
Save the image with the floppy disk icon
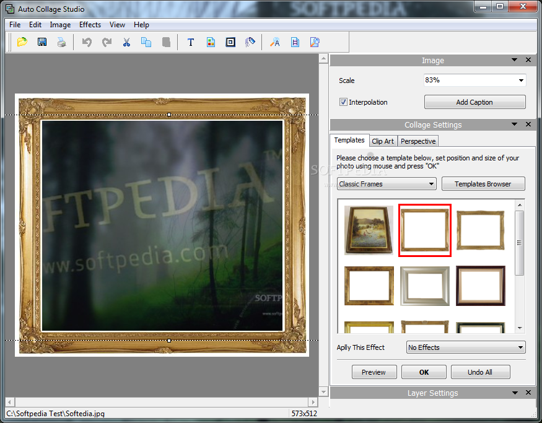click(42, 42)
